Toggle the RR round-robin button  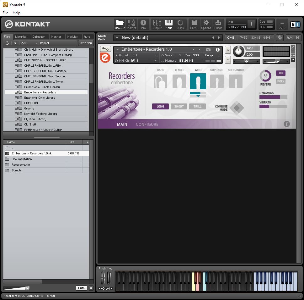point(280,73)
